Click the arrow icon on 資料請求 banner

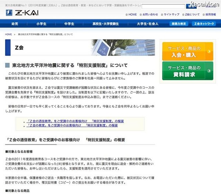pos(209,71)
